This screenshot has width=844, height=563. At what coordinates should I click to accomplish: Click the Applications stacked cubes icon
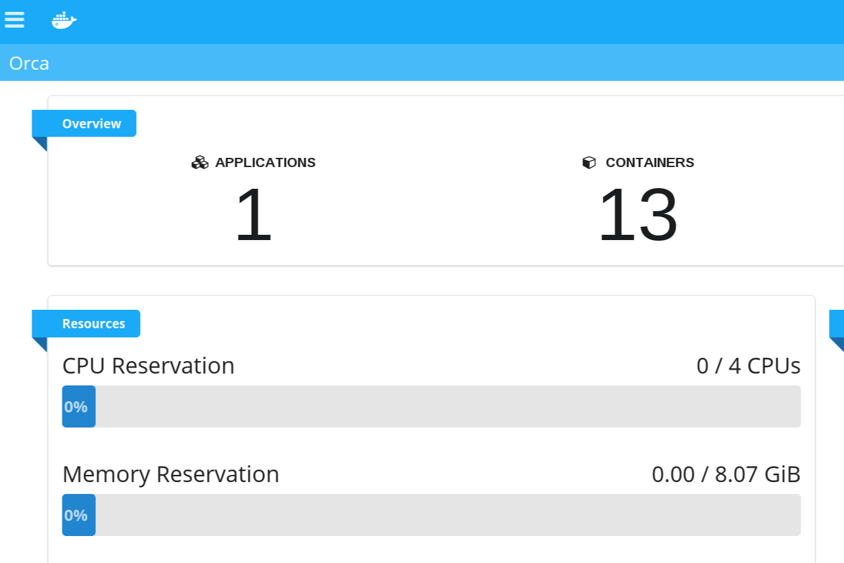click(200, 162)
